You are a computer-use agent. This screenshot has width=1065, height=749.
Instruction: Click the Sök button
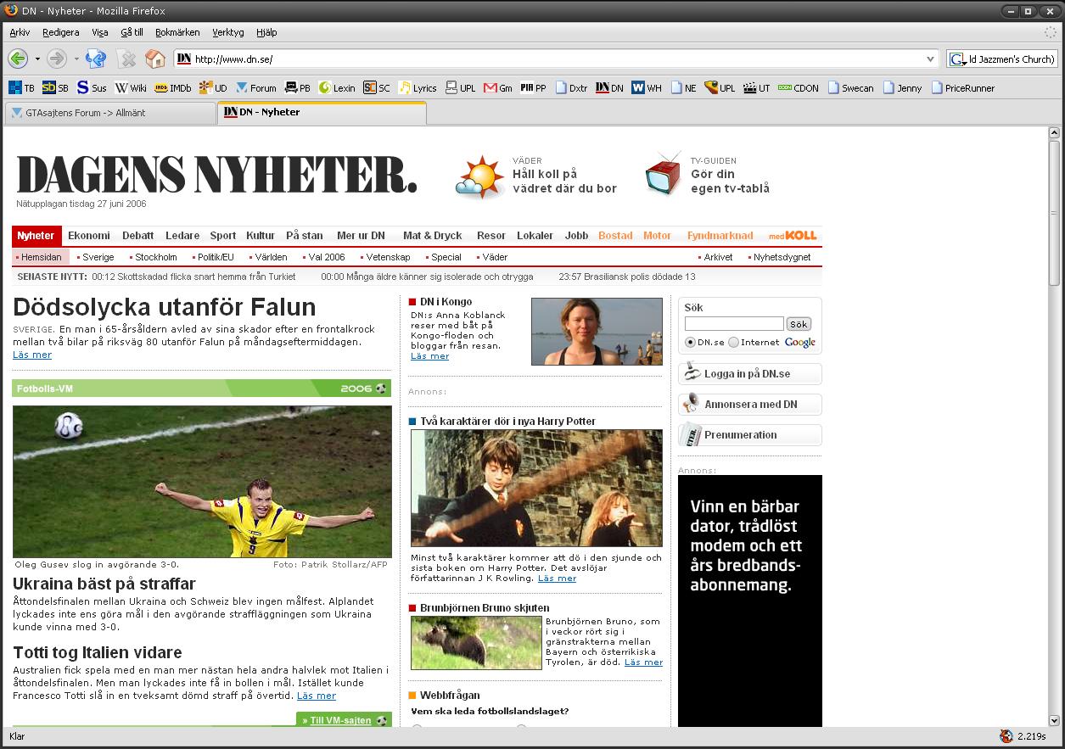(x=799, y=324)
